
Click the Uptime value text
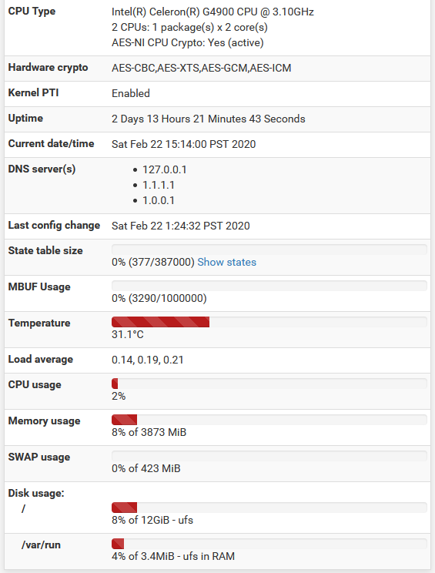pyautogui.click(x=208, y=119)
